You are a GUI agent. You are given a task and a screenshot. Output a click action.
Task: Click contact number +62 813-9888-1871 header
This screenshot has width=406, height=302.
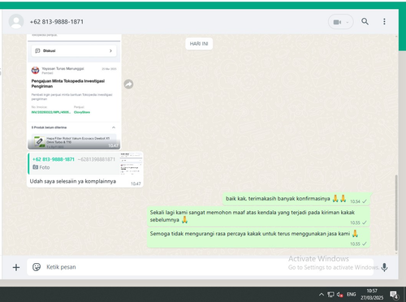(57, 22)
